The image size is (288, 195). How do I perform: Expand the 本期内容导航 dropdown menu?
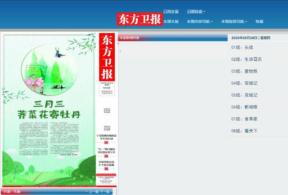pos(200,21)
